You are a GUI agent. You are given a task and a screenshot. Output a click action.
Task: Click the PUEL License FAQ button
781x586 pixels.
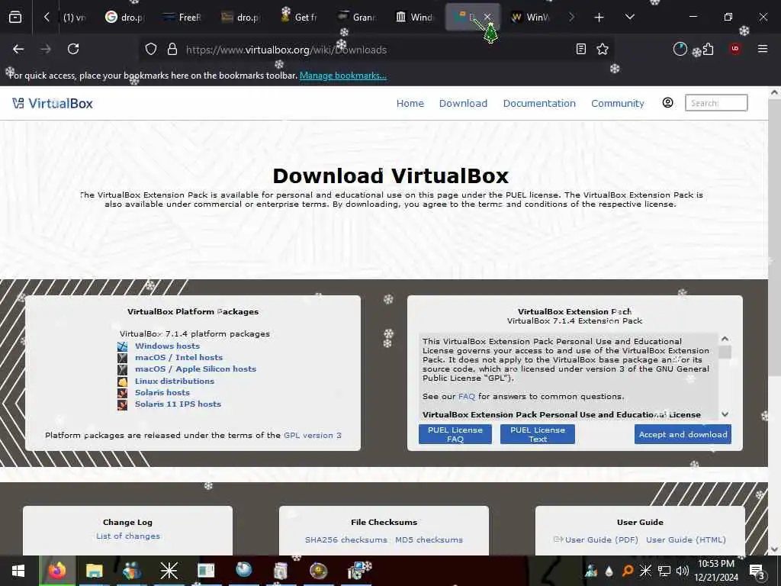tap(455, 434)
